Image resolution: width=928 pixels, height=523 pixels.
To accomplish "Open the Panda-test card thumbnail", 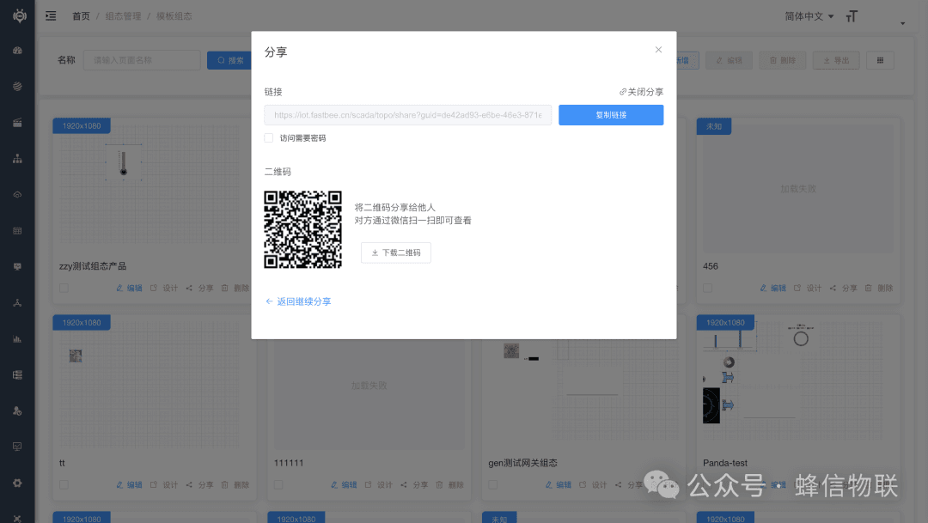I will pos(797,386).
